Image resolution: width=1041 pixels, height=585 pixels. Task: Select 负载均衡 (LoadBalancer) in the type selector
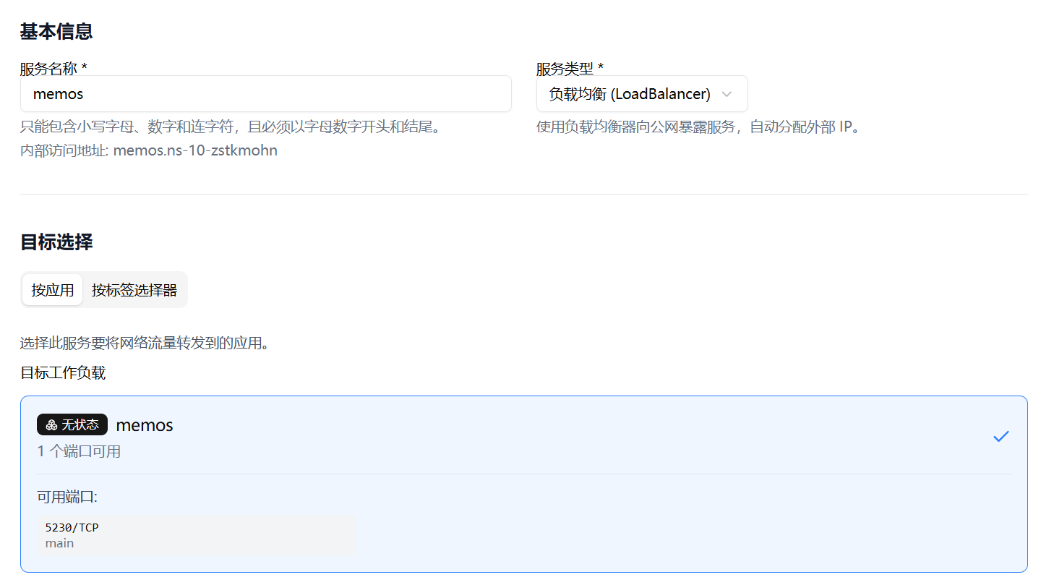(641, 93)
